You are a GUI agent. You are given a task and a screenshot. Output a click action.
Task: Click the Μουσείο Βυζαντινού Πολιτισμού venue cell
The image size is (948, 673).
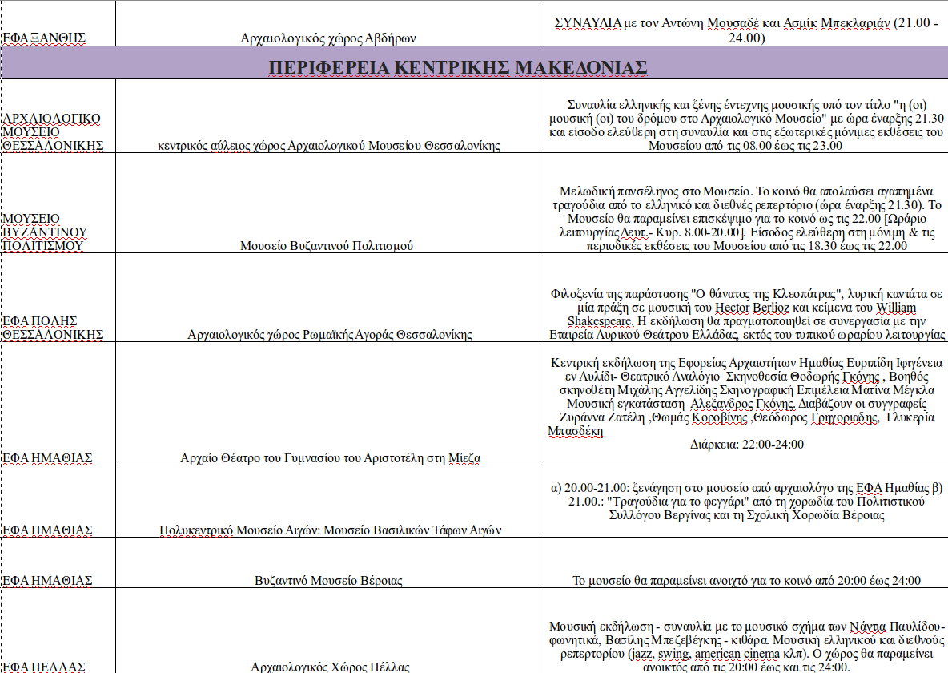pos(328,245)
